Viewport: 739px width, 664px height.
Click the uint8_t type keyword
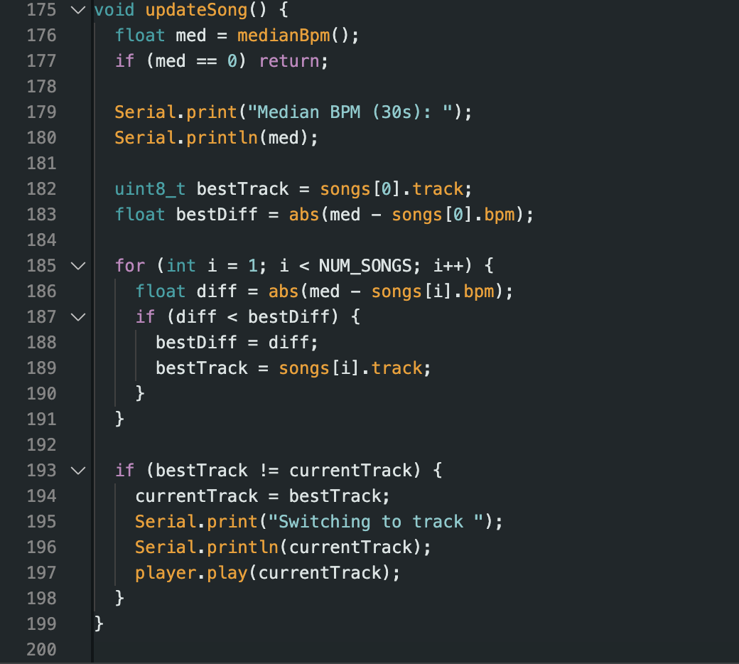pos(151,189)
